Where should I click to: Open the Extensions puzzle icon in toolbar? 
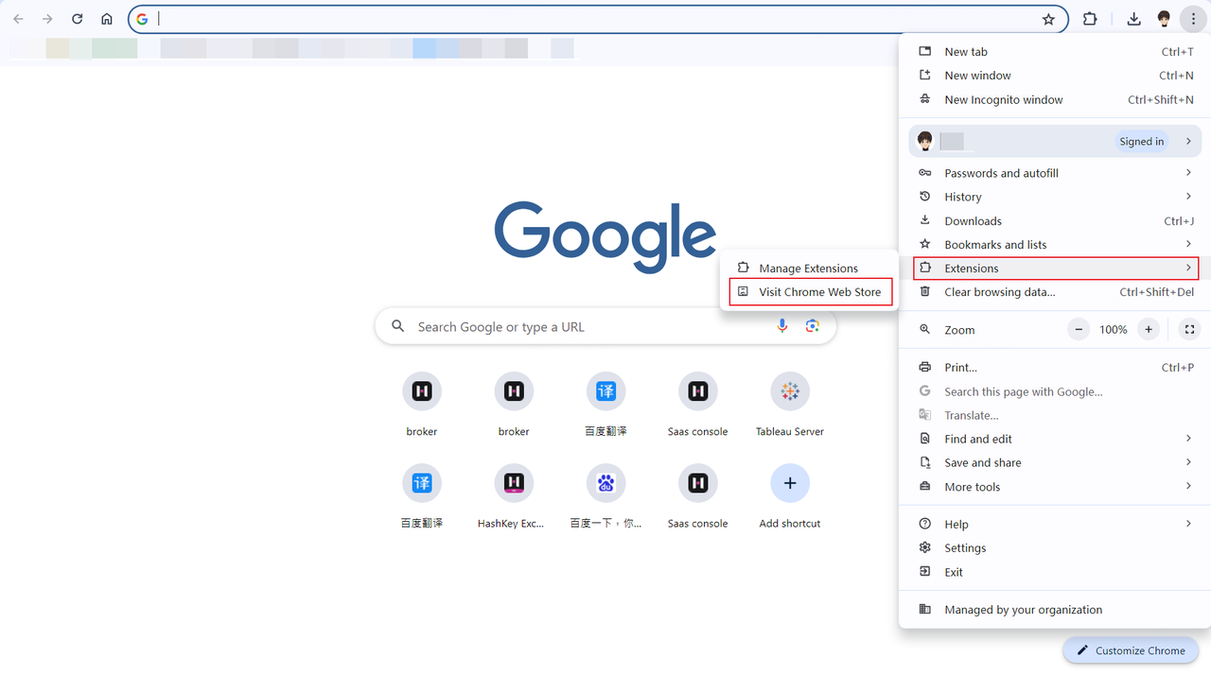(1090, 19)
